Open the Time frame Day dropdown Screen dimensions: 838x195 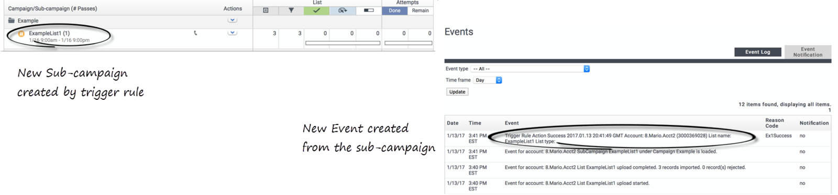pos(488,80)
